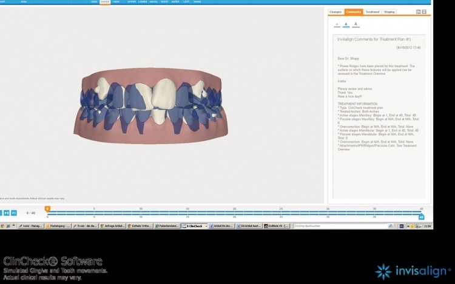Image resolution: width=455 pixels, height=284 pixels.
Task: Launch Chrome from the quick launch bar
Action: tap(2, 226)
